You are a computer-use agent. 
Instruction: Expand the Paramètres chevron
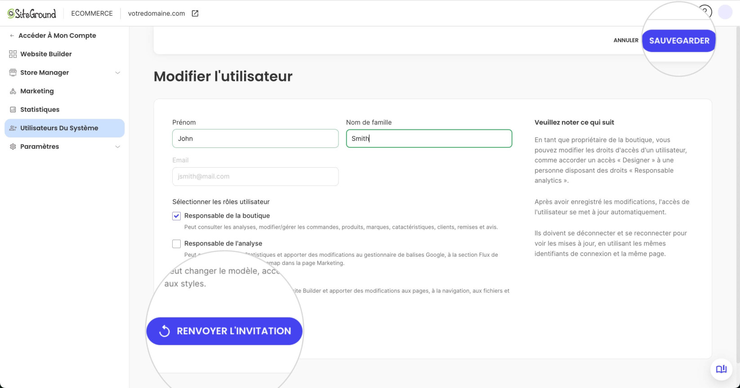click(117, 147)
